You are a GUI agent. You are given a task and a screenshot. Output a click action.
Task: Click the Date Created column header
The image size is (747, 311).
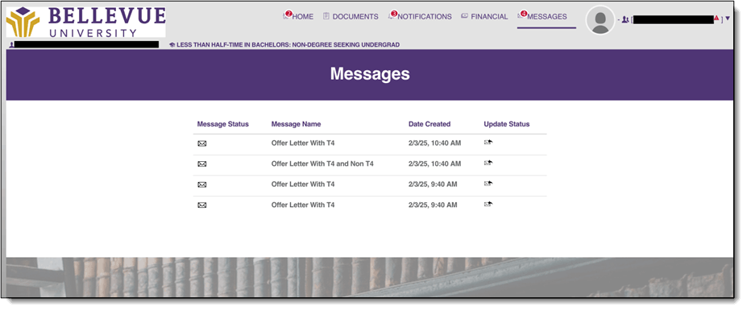430,124
